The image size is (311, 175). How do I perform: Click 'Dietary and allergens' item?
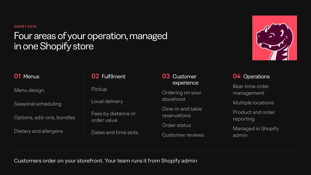pyautogui.click(x=38, y=131)
